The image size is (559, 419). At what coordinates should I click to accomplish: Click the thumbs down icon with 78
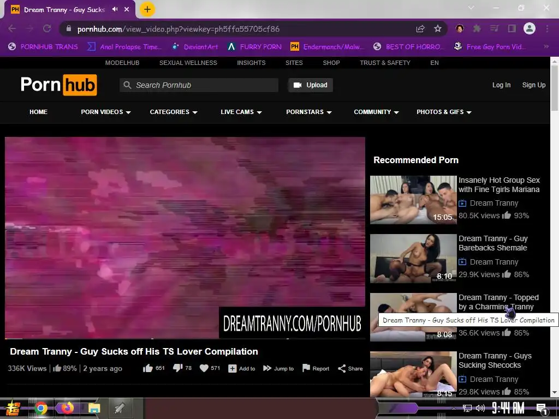[x=177, y=368]
